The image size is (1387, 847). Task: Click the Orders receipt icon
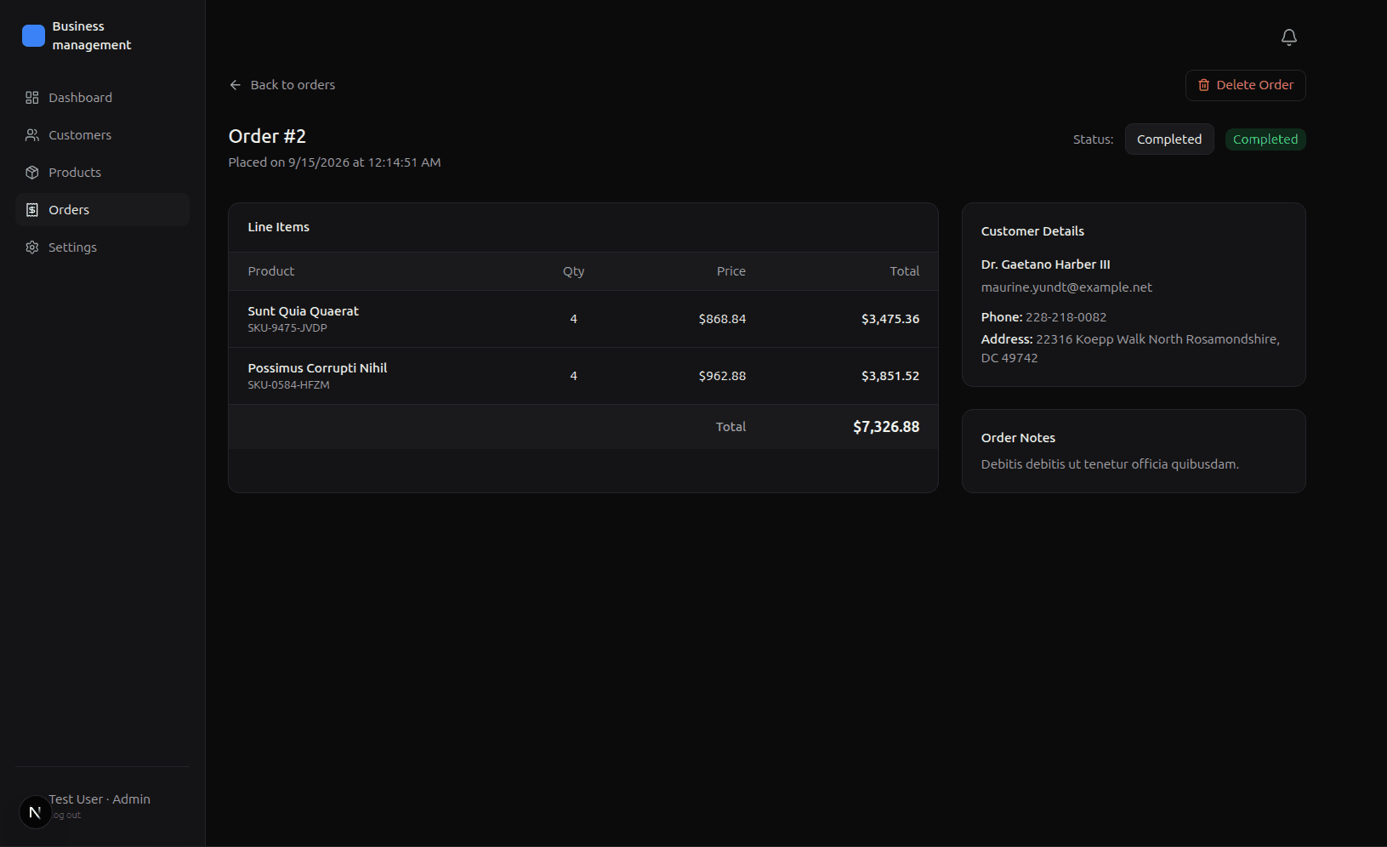coord(32,210)
